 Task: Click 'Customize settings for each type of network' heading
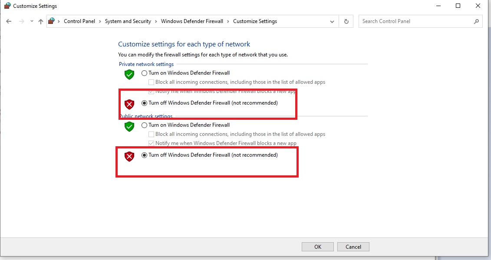click(184, 44)
